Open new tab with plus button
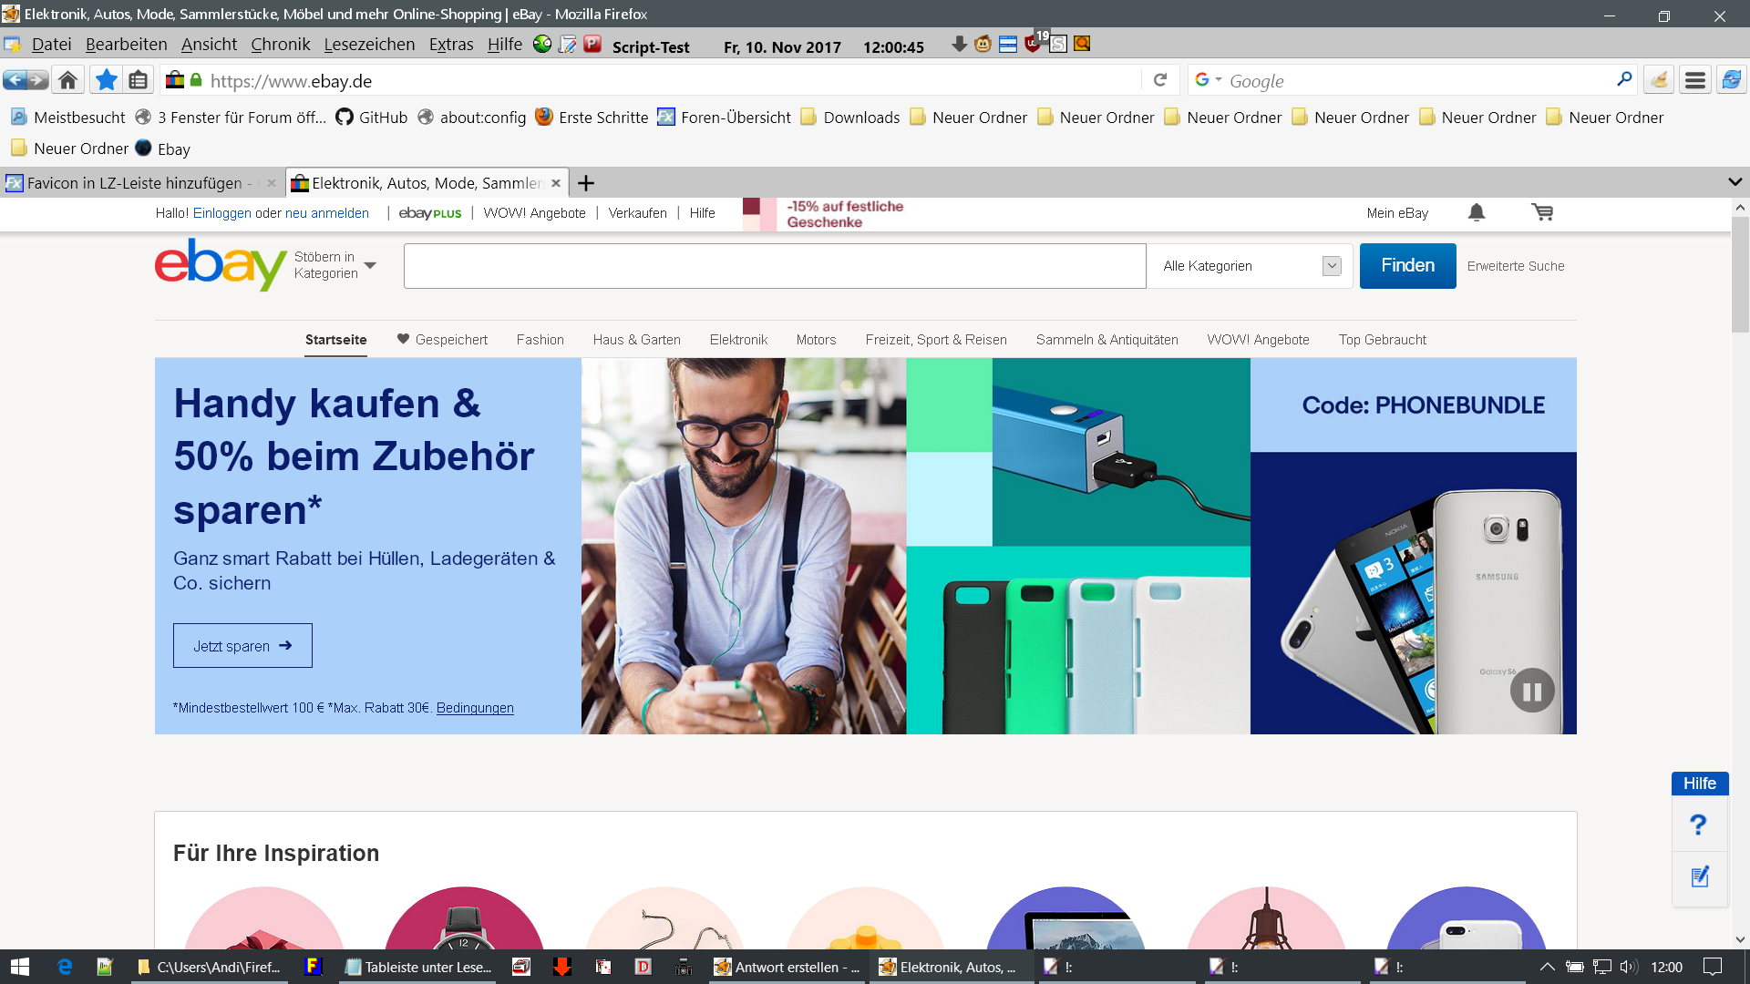Viewport: 1750px width, 984px height. coord(586,183)
